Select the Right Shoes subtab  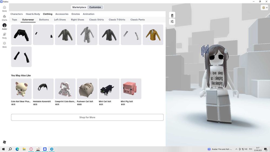click(x=77, y=20)
